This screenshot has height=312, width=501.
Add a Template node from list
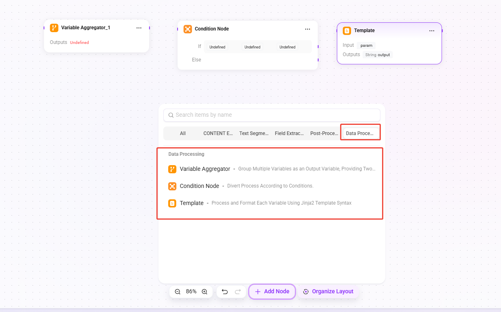tap(271, 203)
